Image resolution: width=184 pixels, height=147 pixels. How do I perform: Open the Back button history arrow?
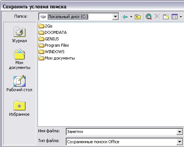click(131, 17)
